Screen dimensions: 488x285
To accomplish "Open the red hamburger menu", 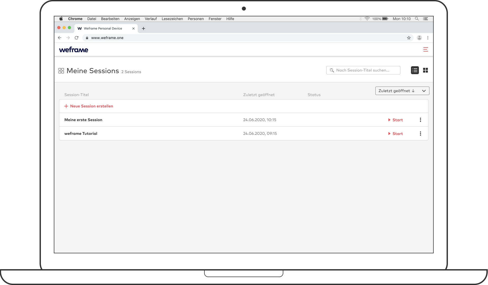I will click(x=425, y=49).
